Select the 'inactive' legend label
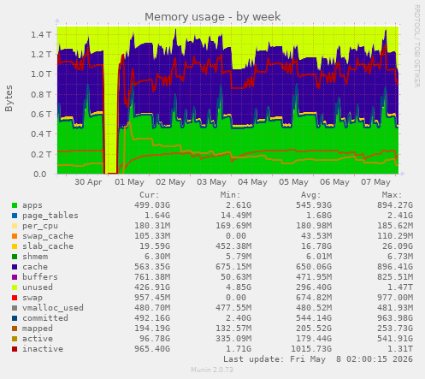The height and width of the screenshot is (379, 425). click(x=43, y=349)
